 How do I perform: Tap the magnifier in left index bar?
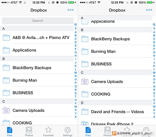point(76,25)
